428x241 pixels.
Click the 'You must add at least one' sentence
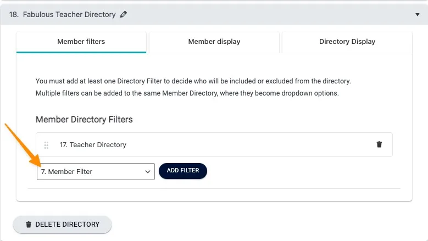coord(193,81)
